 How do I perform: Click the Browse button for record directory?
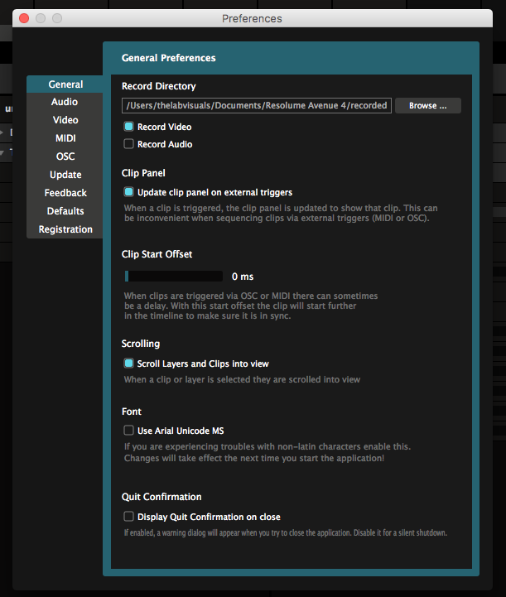coord(427,106)
